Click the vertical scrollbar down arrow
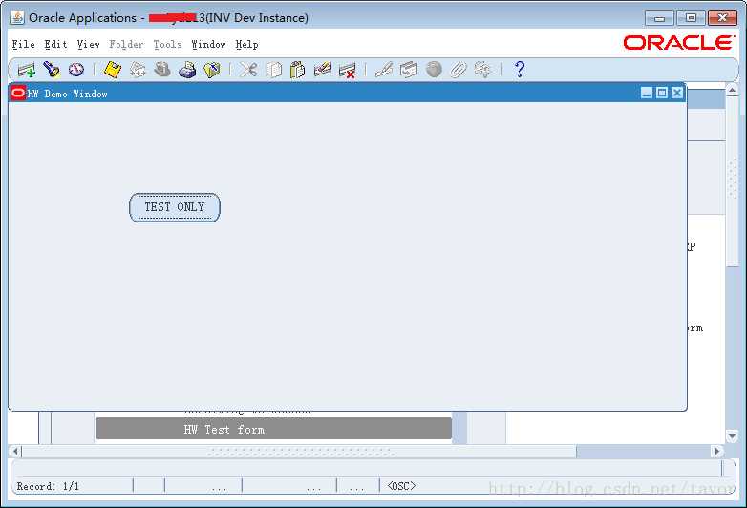This screenshot has width=747, height=508. pyautogui.click(x=733, y=435)
